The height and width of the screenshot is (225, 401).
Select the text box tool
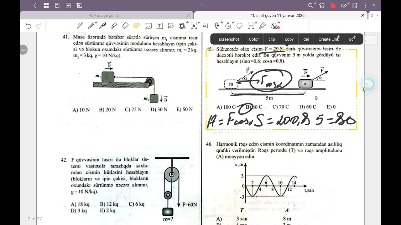pos(159,26)
